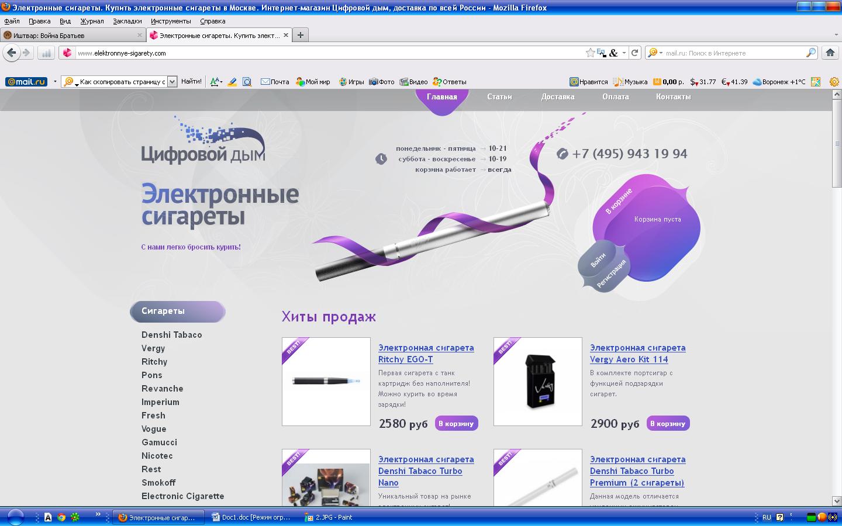
Task: Reload the page with the refresh button
Action: click(x=634, y=53)
